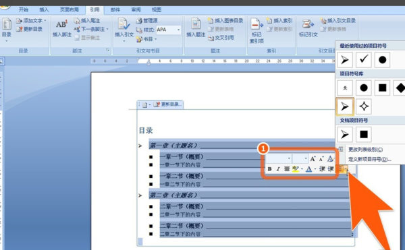Open the font color dropdown arrow
Screen dimensions: 405x250
(315, 169)
